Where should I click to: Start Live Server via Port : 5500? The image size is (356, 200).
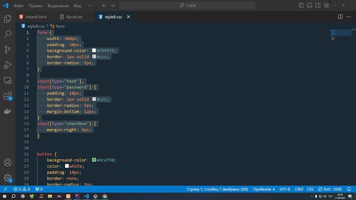330,189
